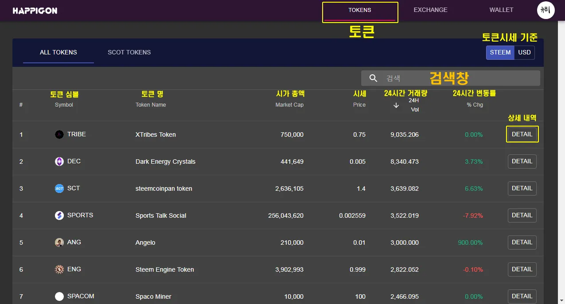Click the search magnifier icon
565x304 pixels.
pos(374,78)
